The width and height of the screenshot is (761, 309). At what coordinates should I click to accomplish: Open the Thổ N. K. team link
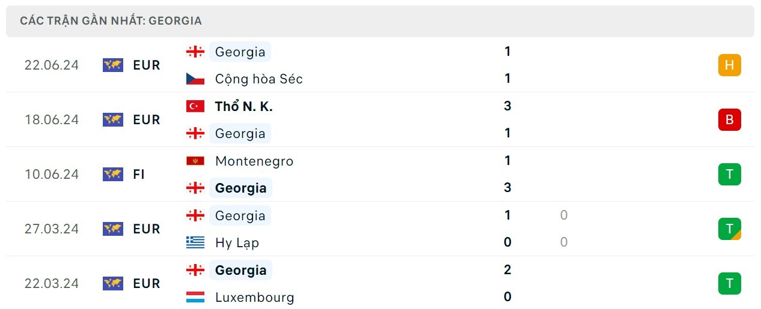tap(244, 106)
